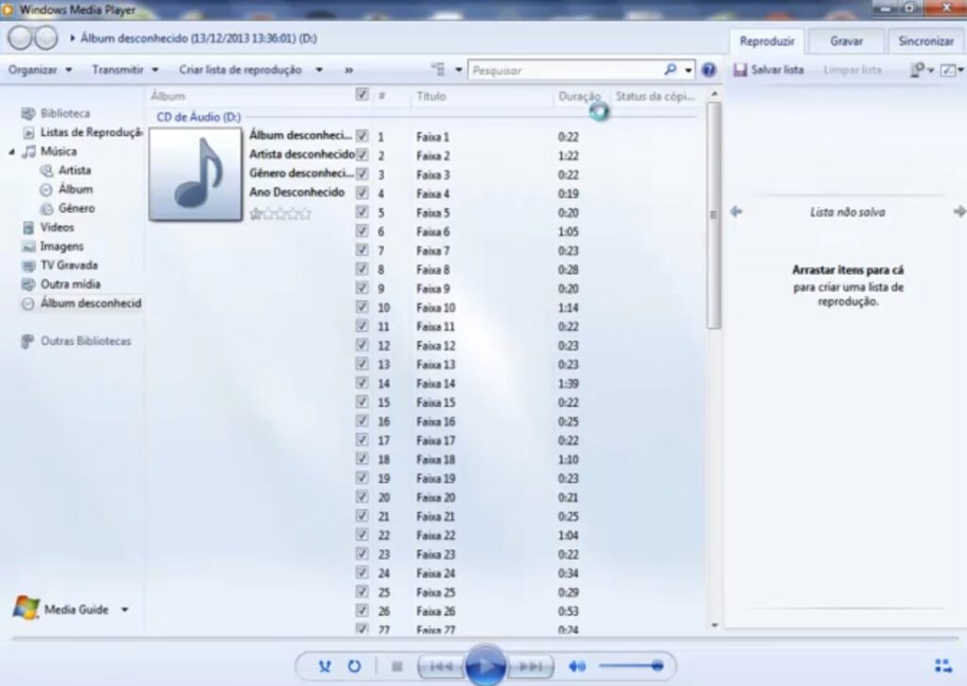Open search options dropdown arrow

tap(688, 70)
